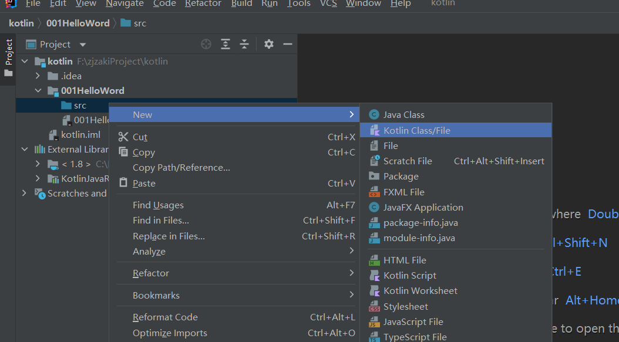
Task: Open the VCS menu
Action: coord(328,4)
